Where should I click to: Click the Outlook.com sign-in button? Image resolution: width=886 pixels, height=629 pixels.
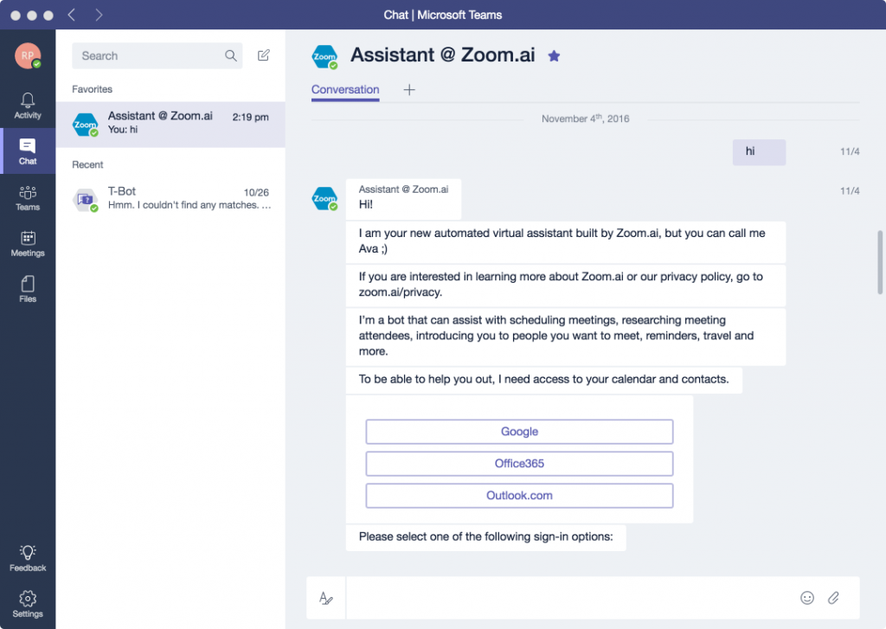(x=519, y=496)
